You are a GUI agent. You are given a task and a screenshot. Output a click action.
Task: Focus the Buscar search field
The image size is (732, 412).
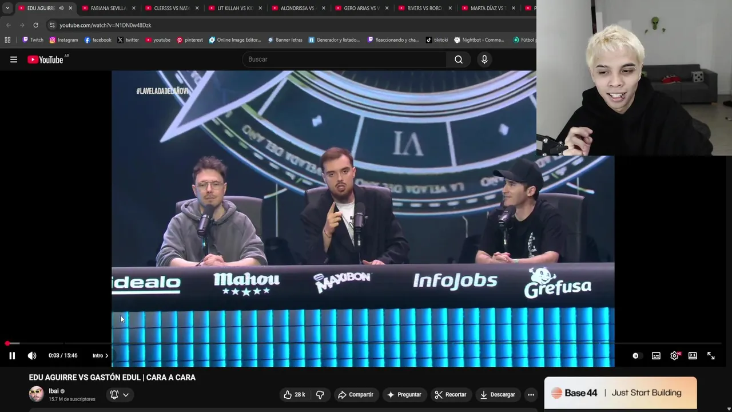pyautogui.click(x=344, y=60)
